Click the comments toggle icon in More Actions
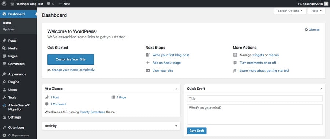Viewport: 330px width, 139px height. tap(235, 63)
